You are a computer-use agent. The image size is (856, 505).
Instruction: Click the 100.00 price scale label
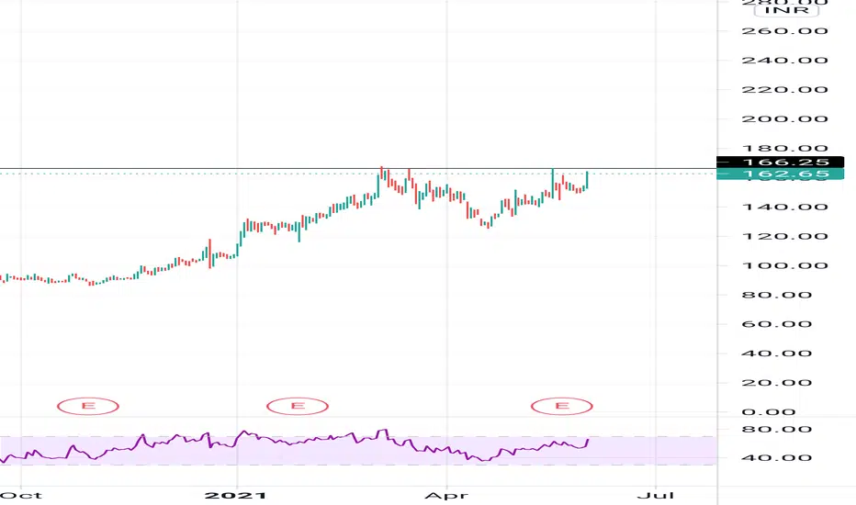[x=784, y=266]
